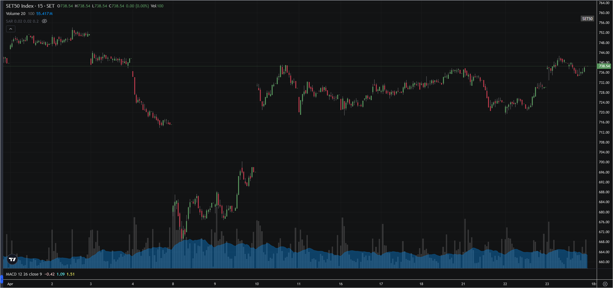Click the 720.00 price scale label

[604, 113]
